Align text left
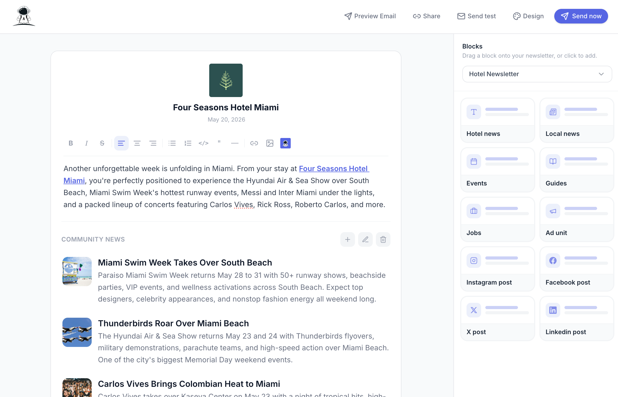The width and height of the screenshot is (618, 397). coord(121,143)
